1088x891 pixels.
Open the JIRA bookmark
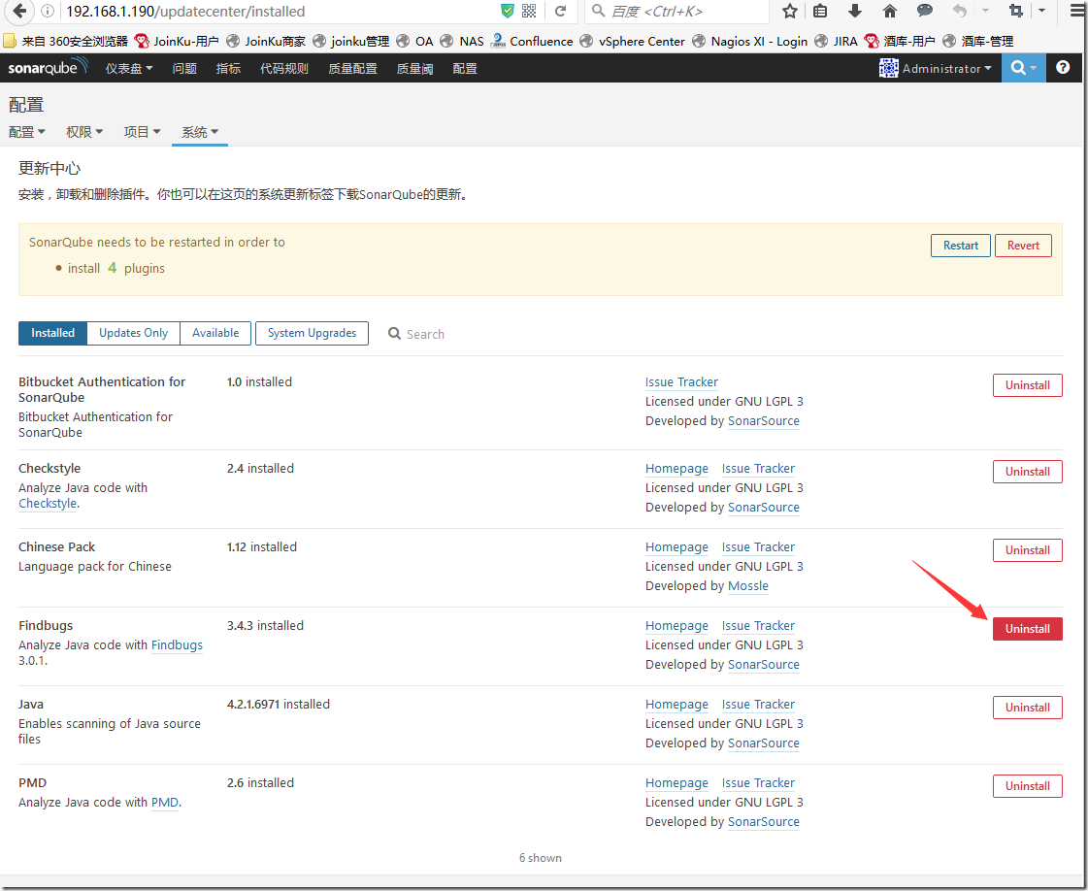click(836, 41)
